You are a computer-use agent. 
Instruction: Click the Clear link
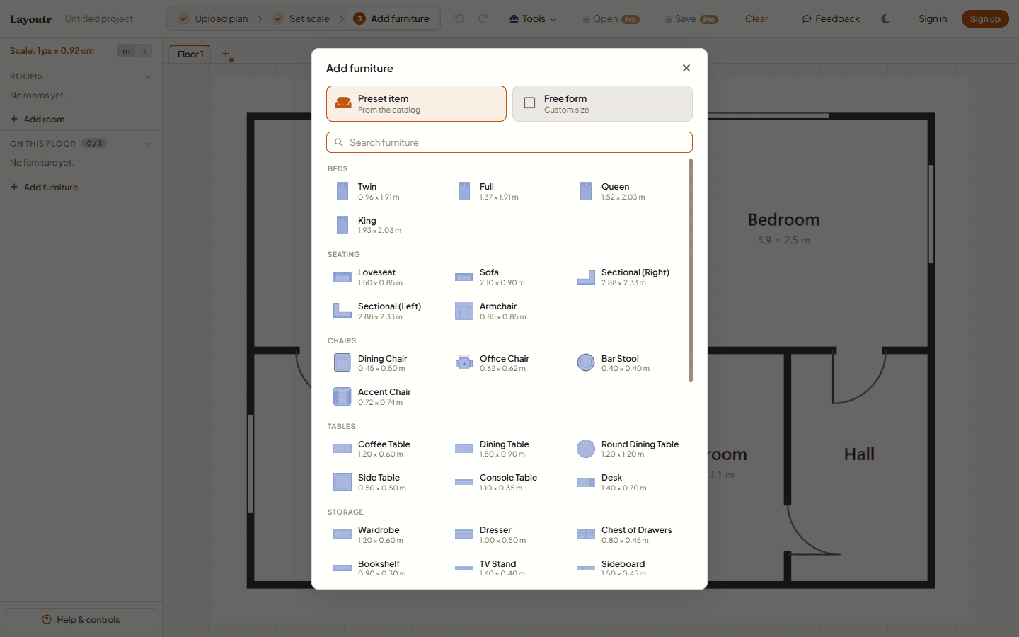pos(756,18)
